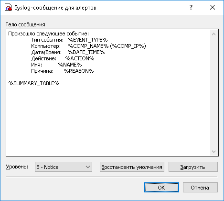Click the Загрузить button
224x201 pixels.
(193, 167)
